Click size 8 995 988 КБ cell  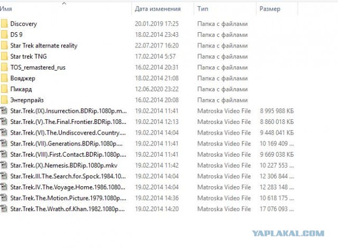(x=277, y=111)
